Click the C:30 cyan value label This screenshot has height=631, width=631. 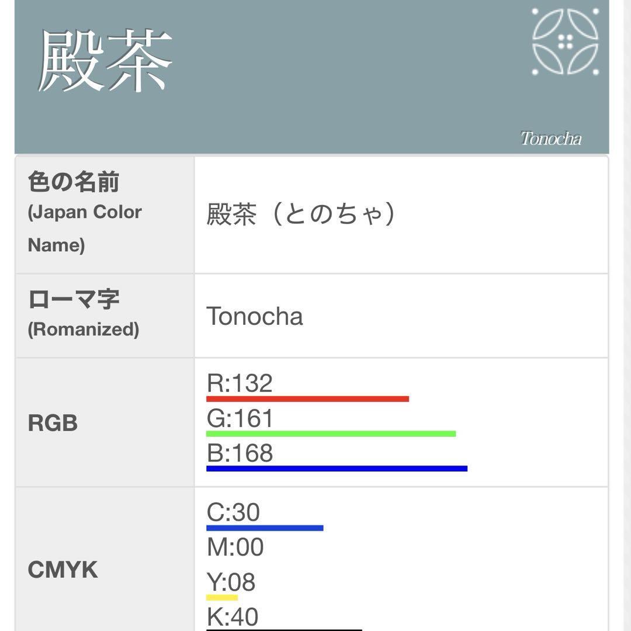pos(233,512)
